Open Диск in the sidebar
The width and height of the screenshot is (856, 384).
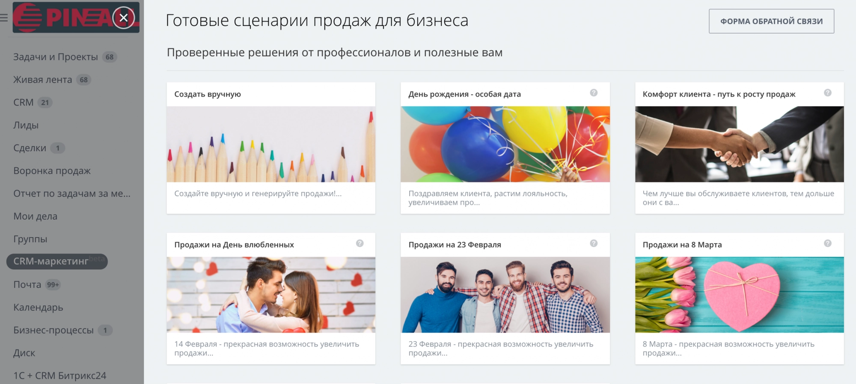[x=24, y=353]
